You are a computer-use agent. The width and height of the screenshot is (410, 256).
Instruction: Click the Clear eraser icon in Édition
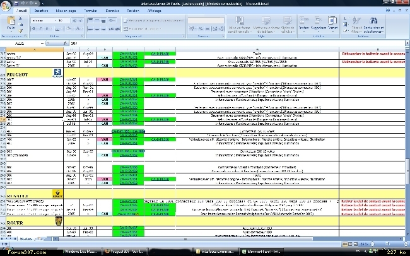click(345, 31)
